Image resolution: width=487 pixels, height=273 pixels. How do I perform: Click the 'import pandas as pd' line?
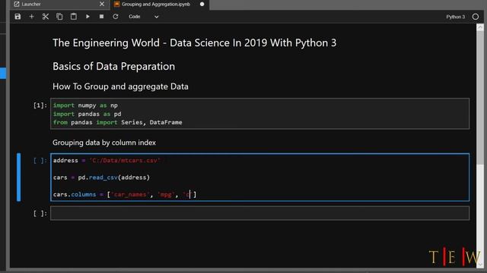pos(88,114)
